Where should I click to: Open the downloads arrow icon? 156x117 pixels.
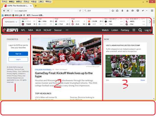122,11
